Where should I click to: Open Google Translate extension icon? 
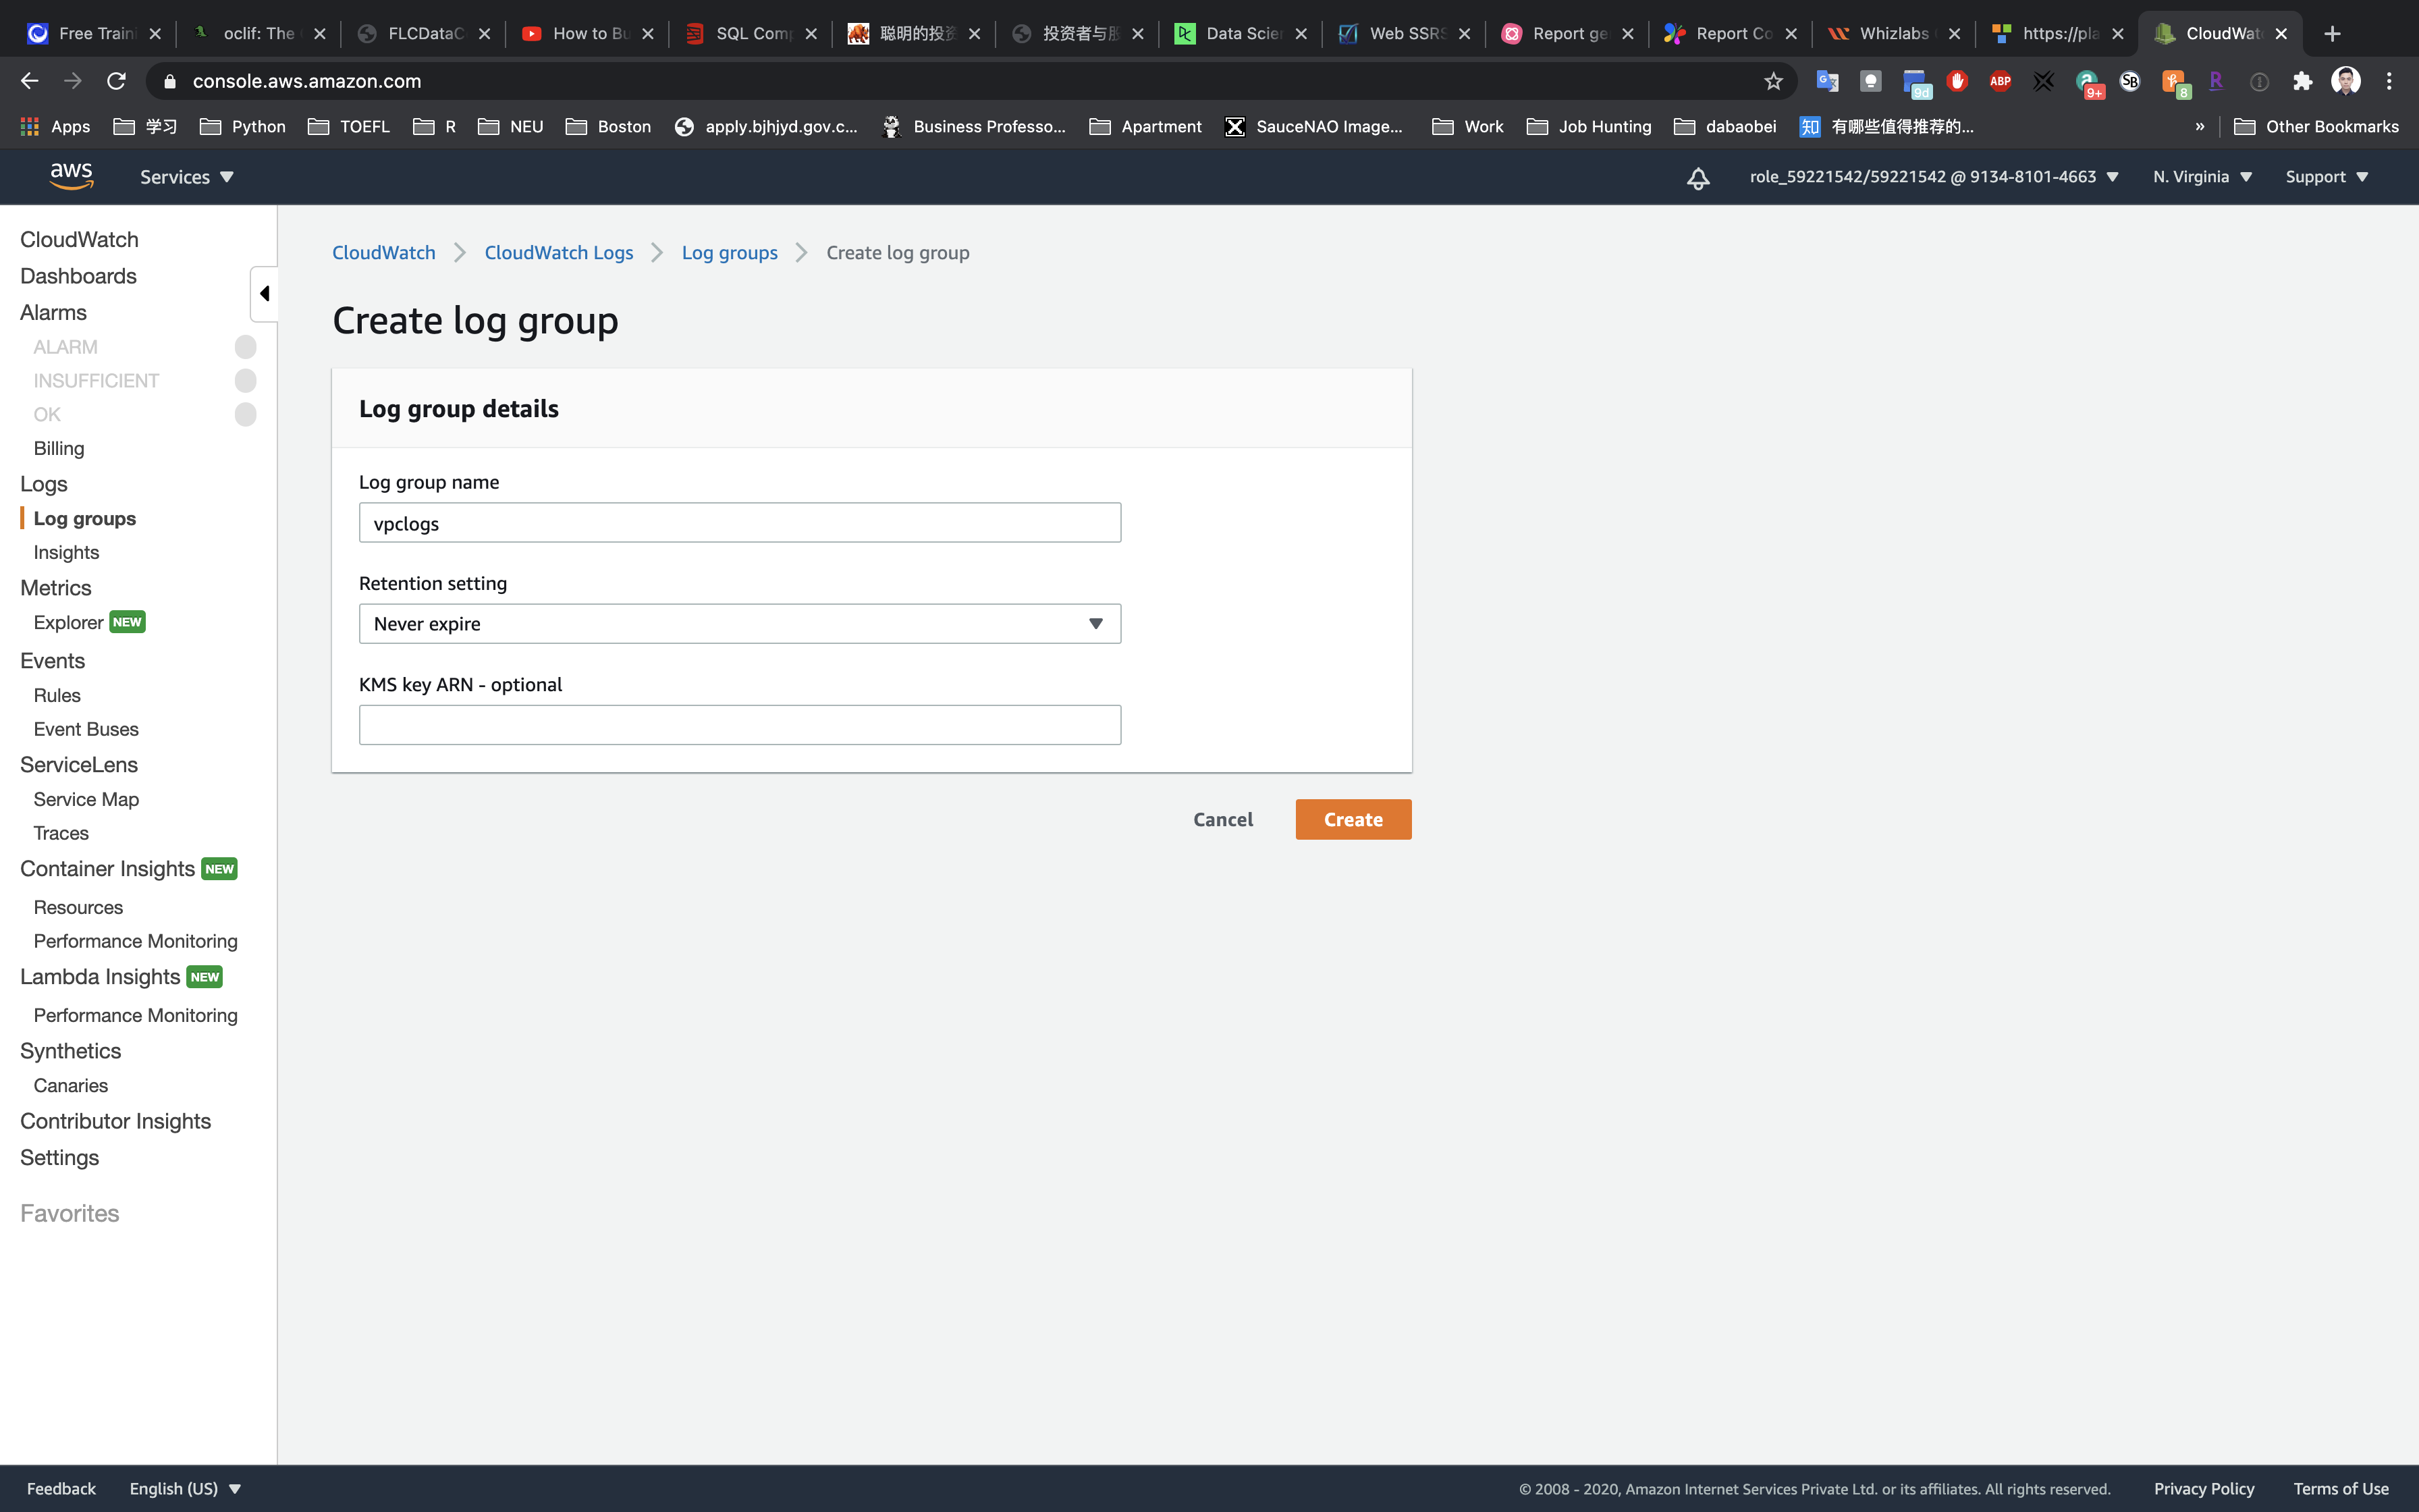coord(1826,81)
